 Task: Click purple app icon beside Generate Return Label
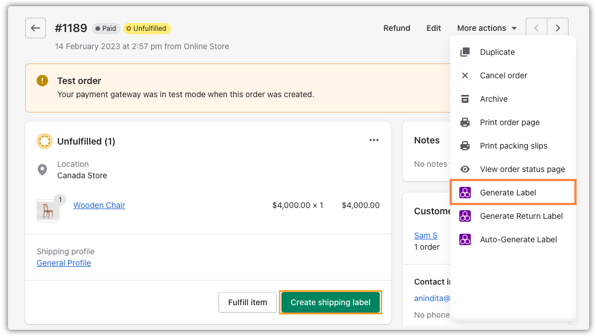click(465, 216)
